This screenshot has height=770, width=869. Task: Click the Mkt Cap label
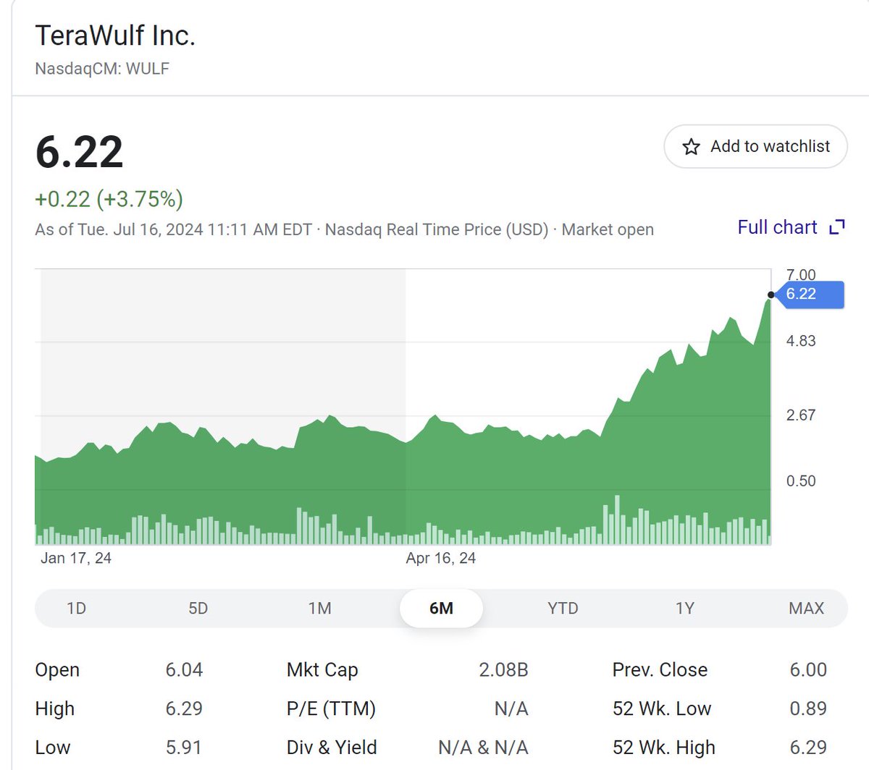[322, 670]
